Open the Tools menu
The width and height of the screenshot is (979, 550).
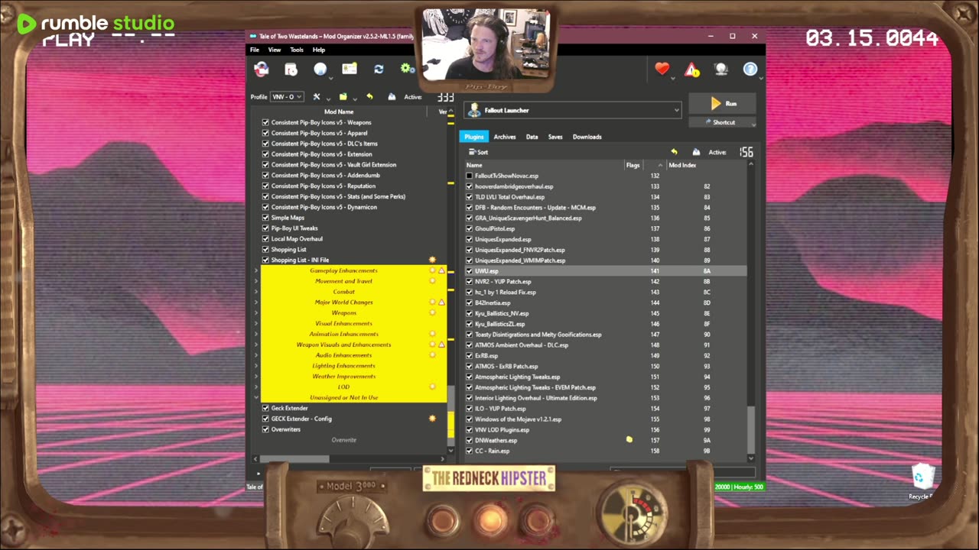click(297, 50)
